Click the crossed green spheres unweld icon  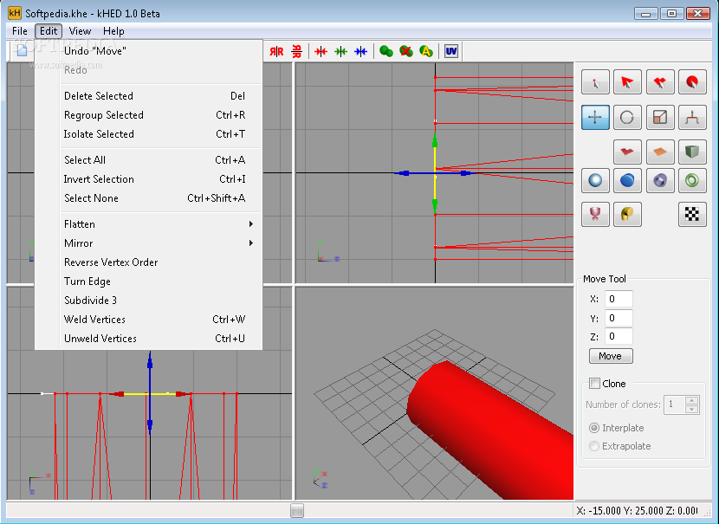(x=405, y=51)
